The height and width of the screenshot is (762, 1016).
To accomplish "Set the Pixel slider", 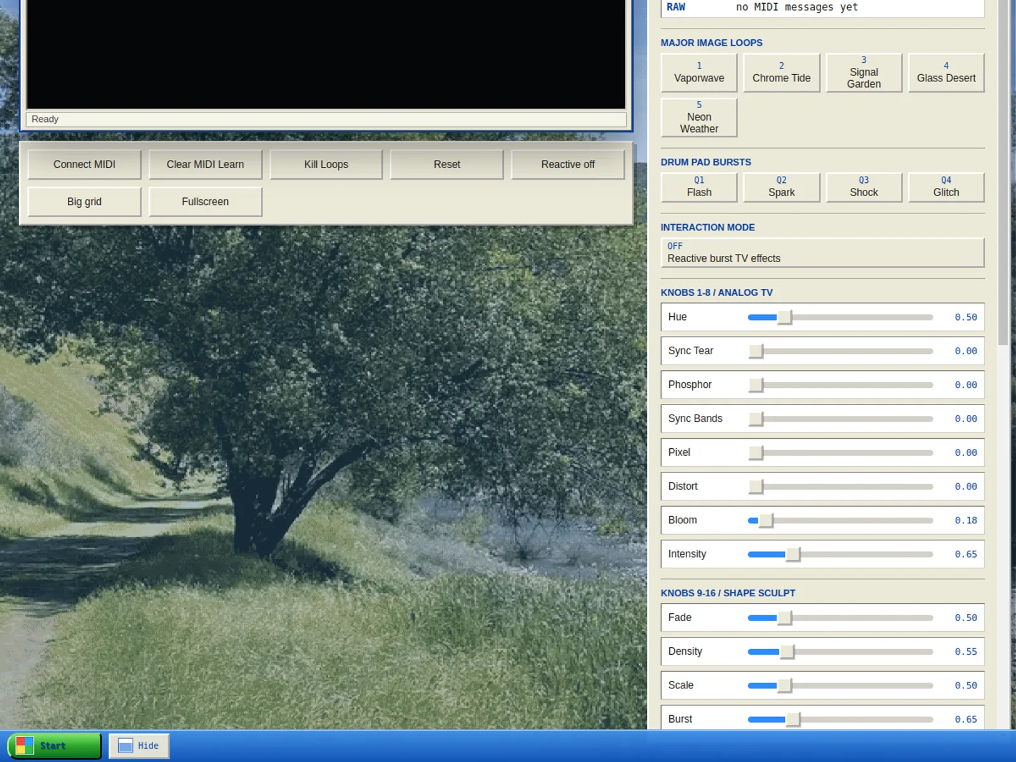I will tap(840, 453).
